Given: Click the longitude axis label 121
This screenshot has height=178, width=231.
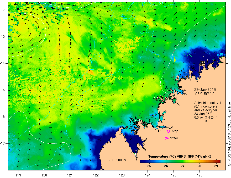Looking at the screenshot, I should pyautogui.click(x=70, y=175).
